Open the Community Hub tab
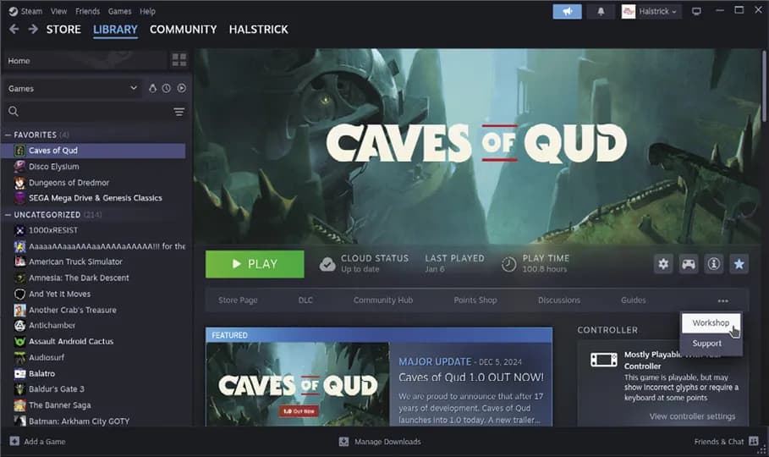 pyautogui.click(x=382, y=300)
